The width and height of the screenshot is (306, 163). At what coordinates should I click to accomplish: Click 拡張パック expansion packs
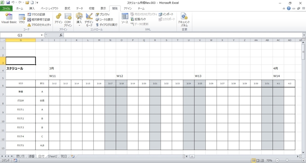point(138,19)
